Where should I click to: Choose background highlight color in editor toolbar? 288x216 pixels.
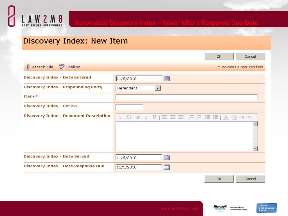[x=234, y=117]
